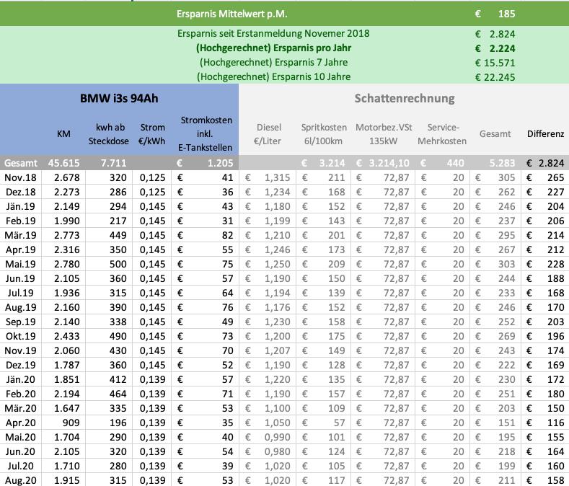Image resolution: width=569 pixels, height=486 pixels.
Task: Click 'Stromkosten inkl. E-Tankstellen' header
Action: 205,133
